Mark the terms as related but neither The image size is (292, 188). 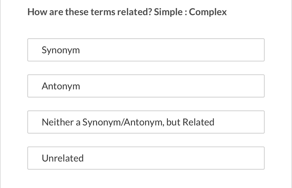click(146, 122)
